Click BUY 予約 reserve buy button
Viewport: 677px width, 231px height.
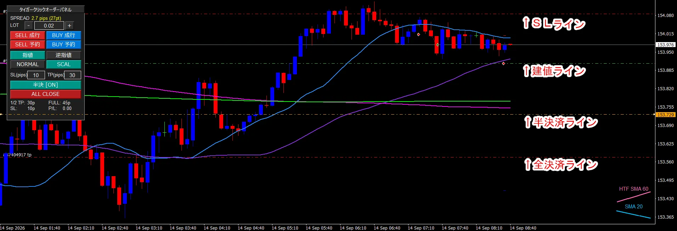[64, 45]
